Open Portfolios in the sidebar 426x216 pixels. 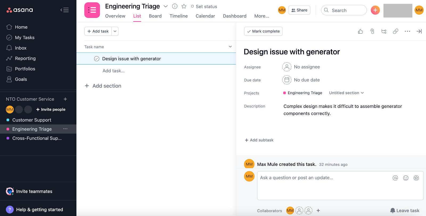pos(25,69)
